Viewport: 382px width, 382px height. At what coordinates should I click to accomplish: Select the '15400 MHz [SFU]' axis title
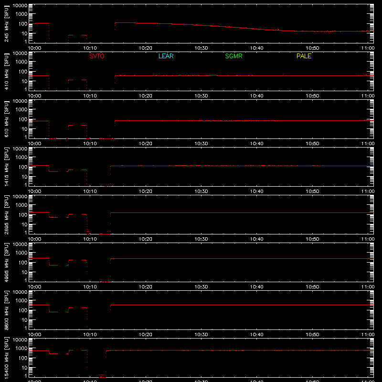pyautogui.click(x=6, y=358)
